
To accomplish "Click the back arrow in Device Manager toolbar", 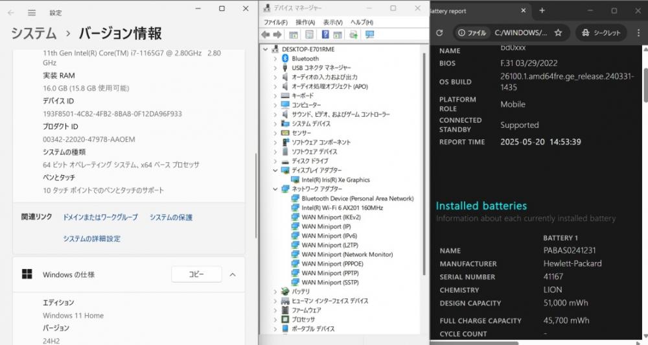I will pyautogui.click(x=266, y=35).
